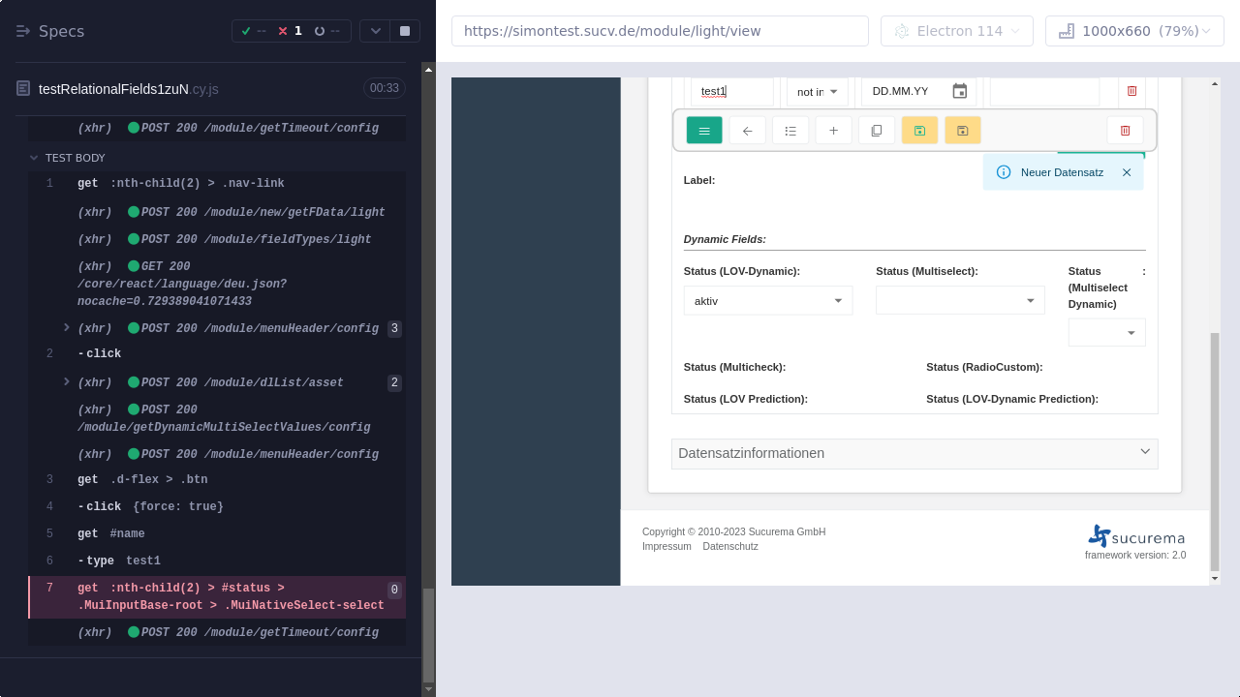Click the red trash icon in toolbar
The height and width of the screenshot is (697, 1240).
point(1125,131)
